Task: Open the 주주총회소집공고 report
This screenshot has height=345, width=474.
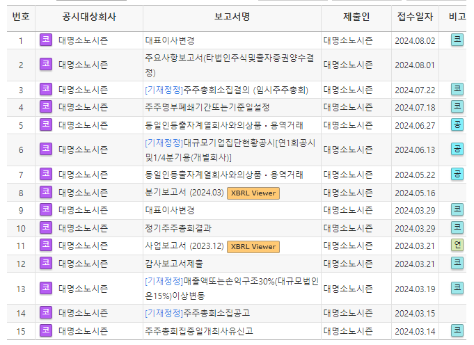Action: 198,313
